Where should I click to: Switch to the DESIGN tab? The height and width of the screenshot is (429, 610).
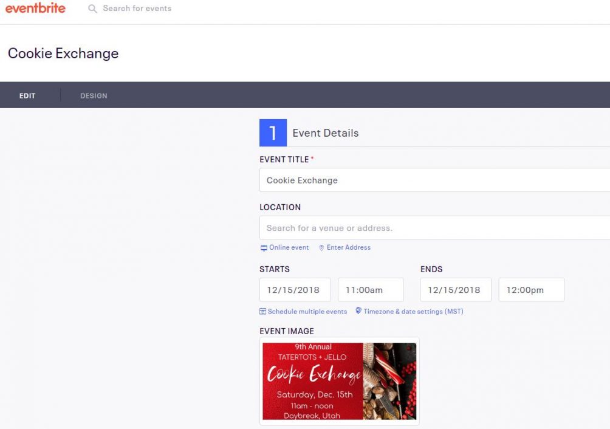(x=94, y=95)
